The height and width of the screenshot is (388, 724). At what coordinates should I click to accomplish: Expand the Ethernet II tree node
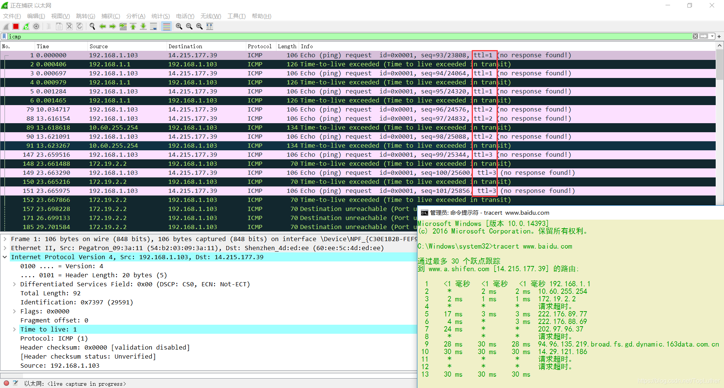coord(5,248)
